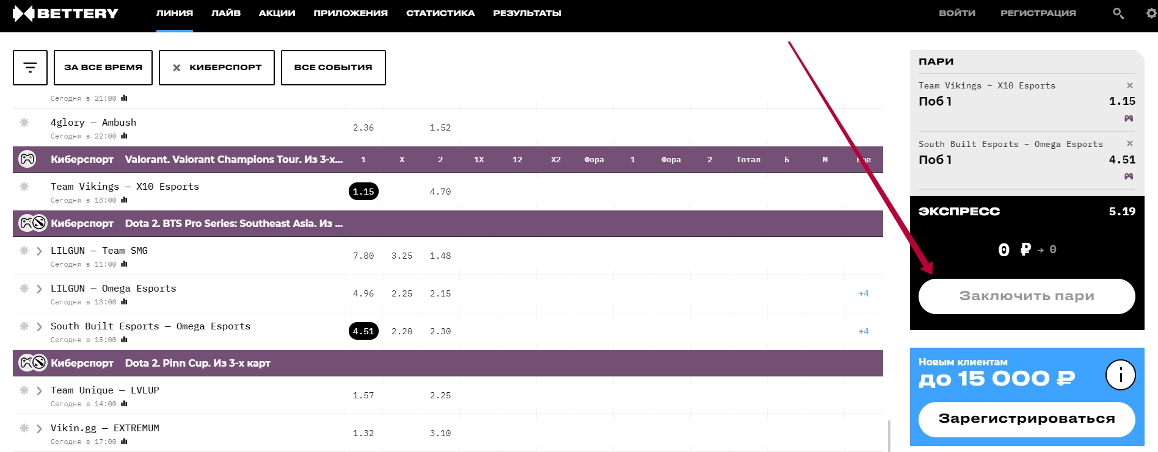This screenshot has height=452, width=1158.
Task: Click the Зарегистрироваться button
Action: (x=1026, y=419)
